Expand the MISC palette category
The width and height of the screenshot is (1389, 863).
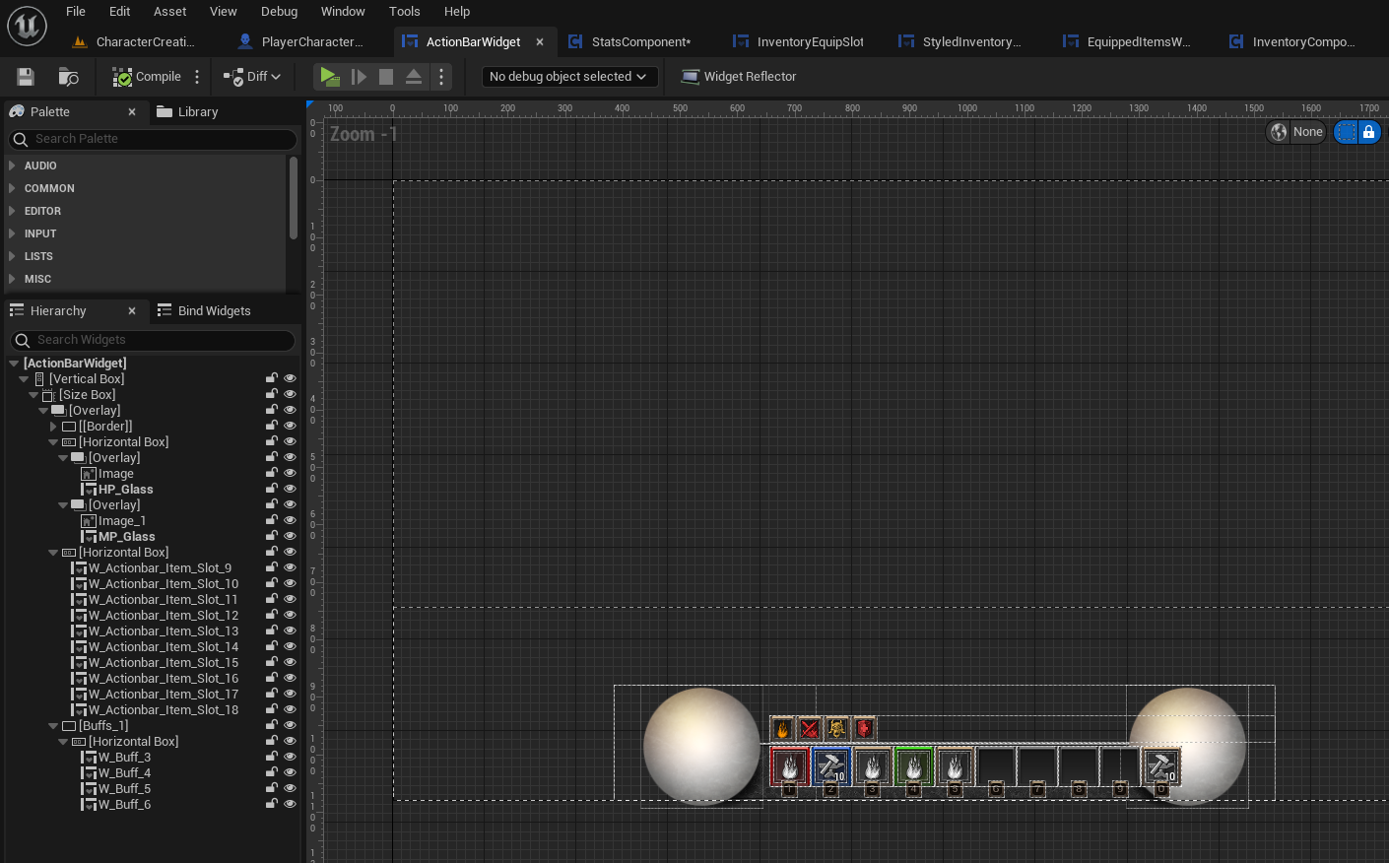tap(12, 279)
